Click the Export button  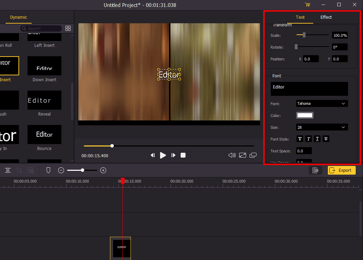pyautogui.click(x=342, y=170)
